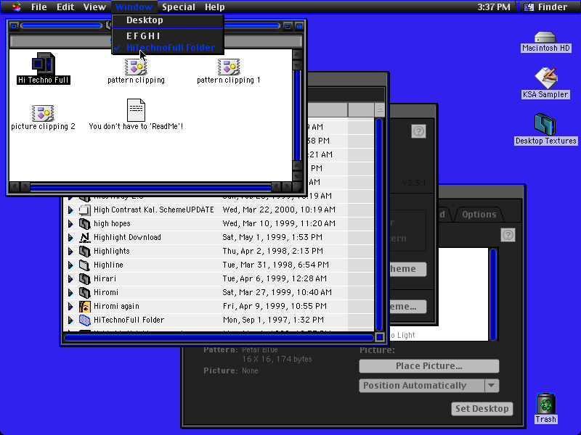This screenshot has height=435, width=581.
Task: Click the front window horizontal scrollbar
Action: pos(150,187)
